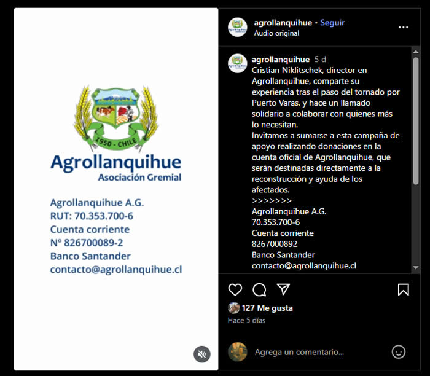
Task: Open agrollanquihue username in post header
Action: 283,23
